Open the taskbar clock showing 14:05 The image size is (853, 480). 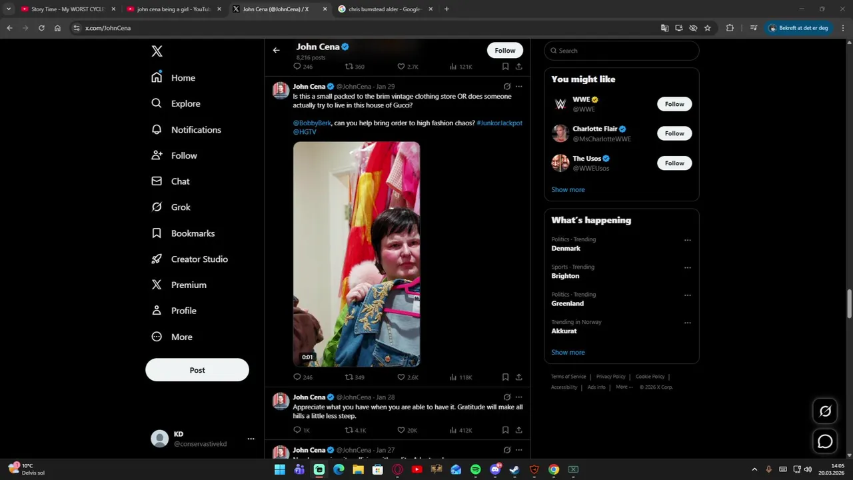click(x=832, y=469)
